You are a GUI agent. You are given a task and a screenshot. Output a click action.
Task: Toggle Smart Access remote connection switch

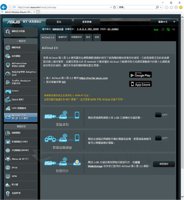[x=162, y=138]
